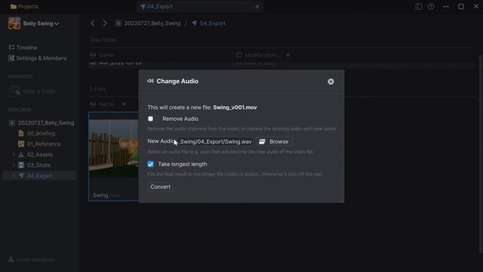Screen dimensions: 483x272
Task: Open Settings & Members
Action: pyautogui.click(x=41, y=58)
